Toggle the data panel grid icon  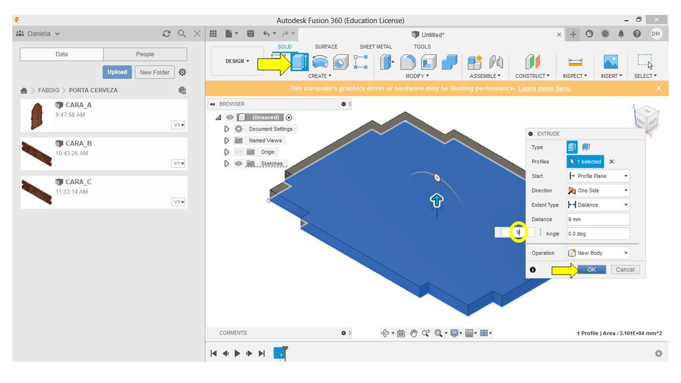pyautogui.click(x=213, y=34)
